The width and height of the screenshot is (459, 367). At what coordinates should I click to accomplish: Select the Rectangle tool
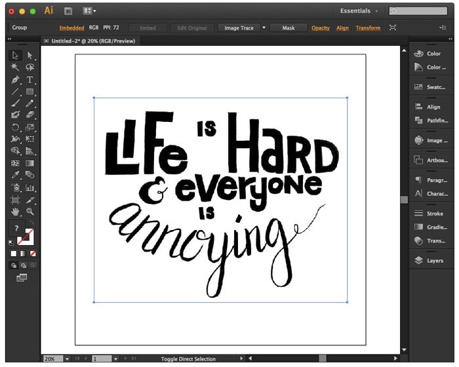[30, 92]
